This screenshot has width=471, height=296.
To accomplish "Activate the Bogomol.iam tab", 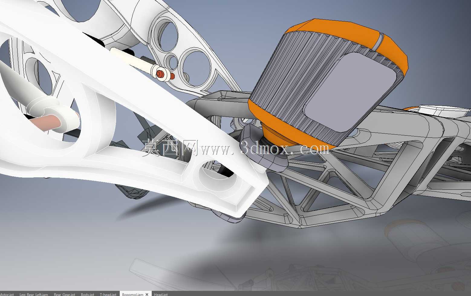I will coord(133,294).
